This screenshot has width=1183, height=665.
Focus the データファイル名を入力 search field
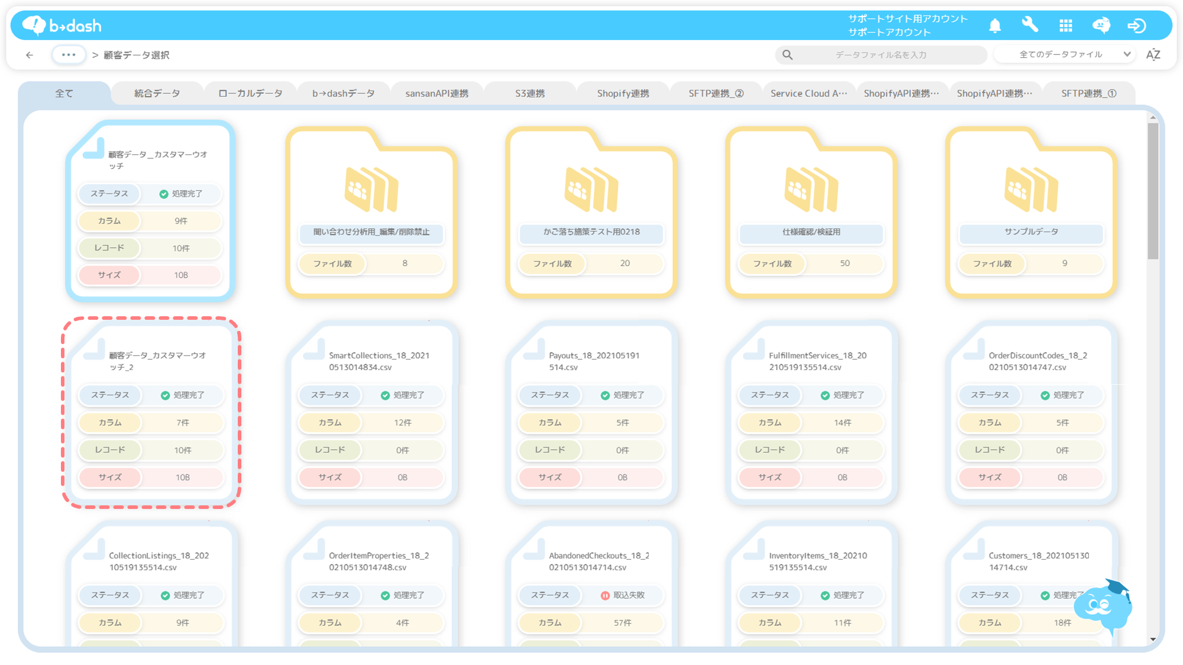tap(881, 55)
